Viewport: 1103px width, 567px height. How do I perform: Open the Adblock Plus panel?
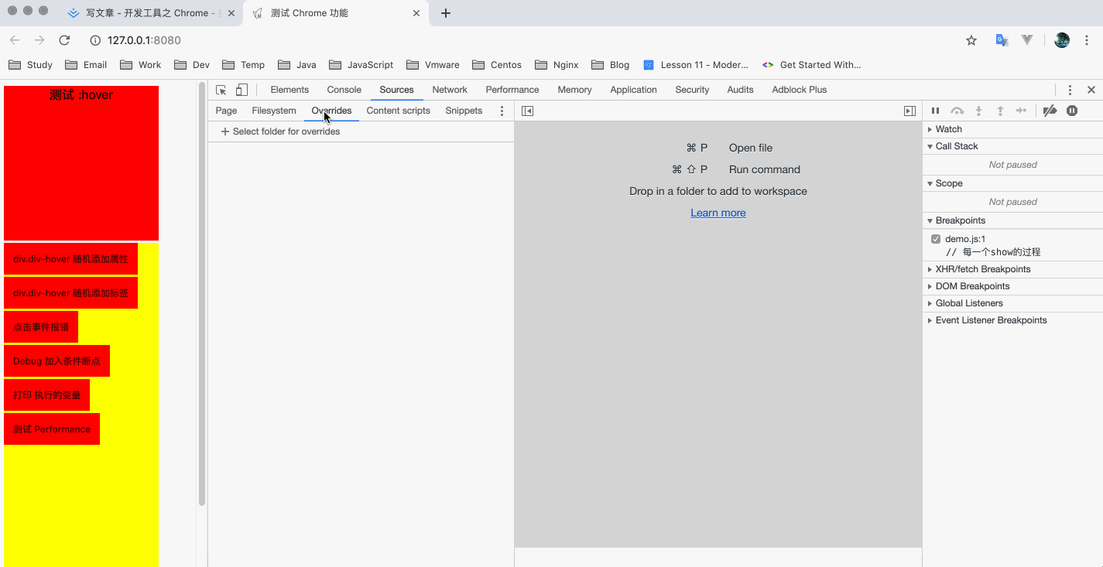pyautogui.click(x=800, y=90)
